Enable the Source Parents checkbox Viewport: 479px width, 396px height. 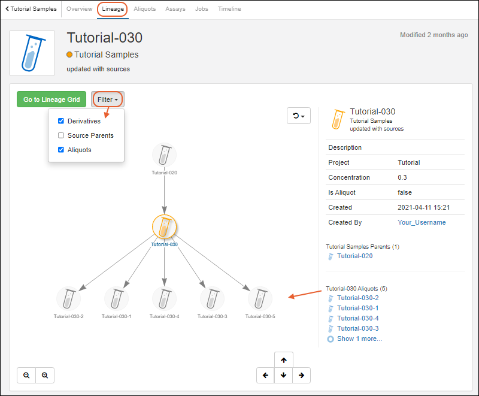[61, 135]
